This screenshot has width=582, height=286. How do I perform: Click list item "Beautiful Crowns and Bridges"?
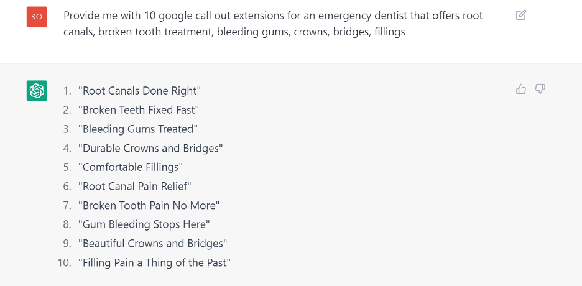[153, 244]
